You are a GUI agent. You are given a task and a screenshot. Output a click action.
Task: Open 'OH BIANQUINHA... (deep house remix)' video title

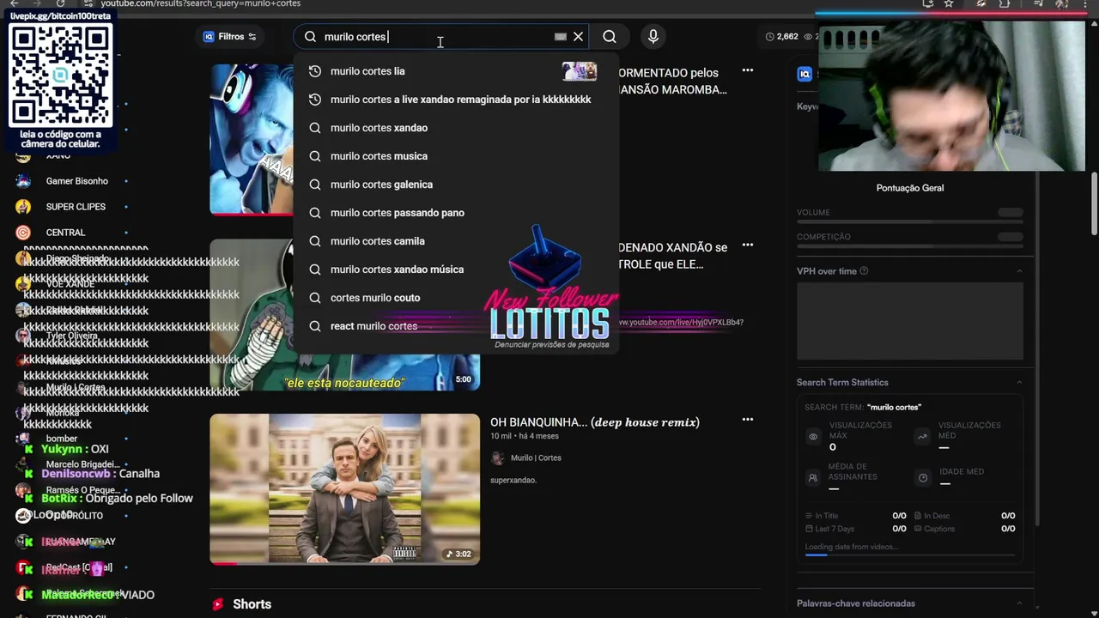pyautogui.click(x=595, y=422)
